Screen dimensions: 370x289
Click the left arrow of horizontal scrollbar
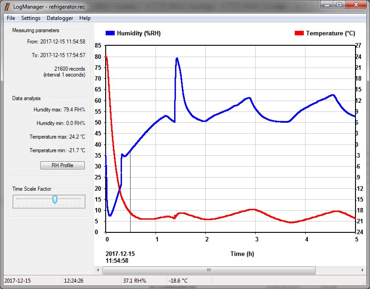pos(98,270)
